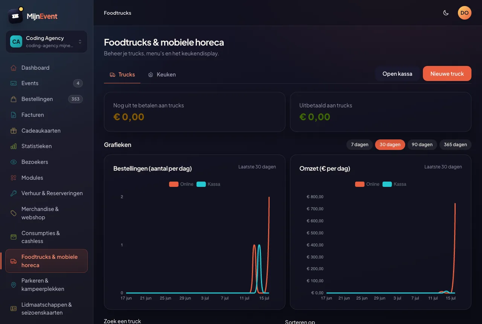Select the 365 dagen range
Image resolution: width=482 pixels, height=324 pixels.
(455, 145)
